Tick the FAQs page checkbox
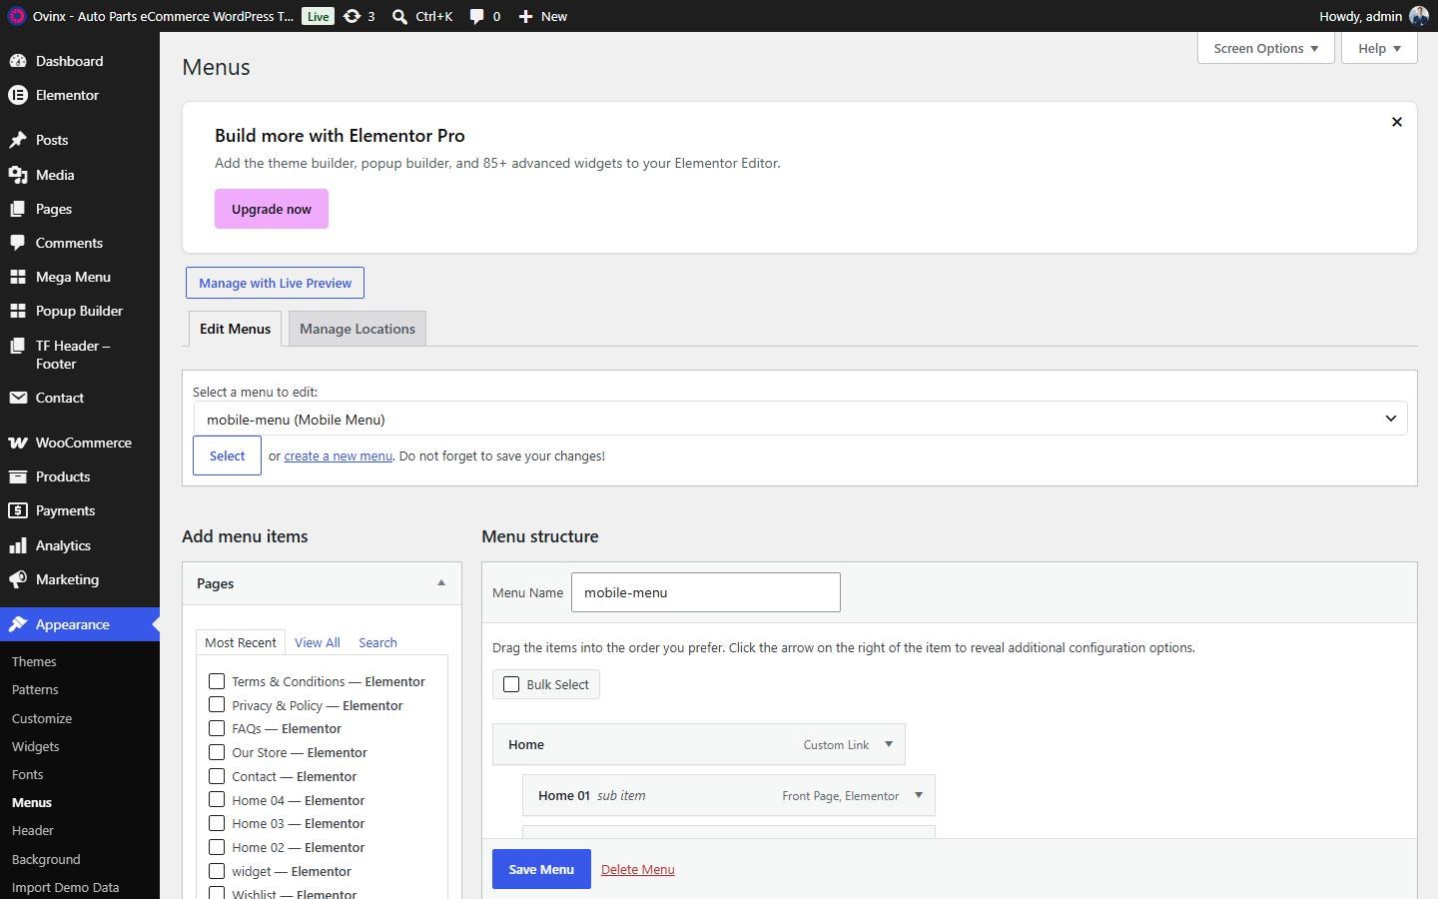Image resolution: width=1438 pixels, height=899 pixels. pyautogui.click(x=217, y=728)
